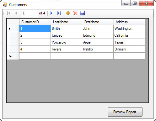Sort by the CustomerID column header
Viewport: 156px width, 121px height.
point(35,22)
